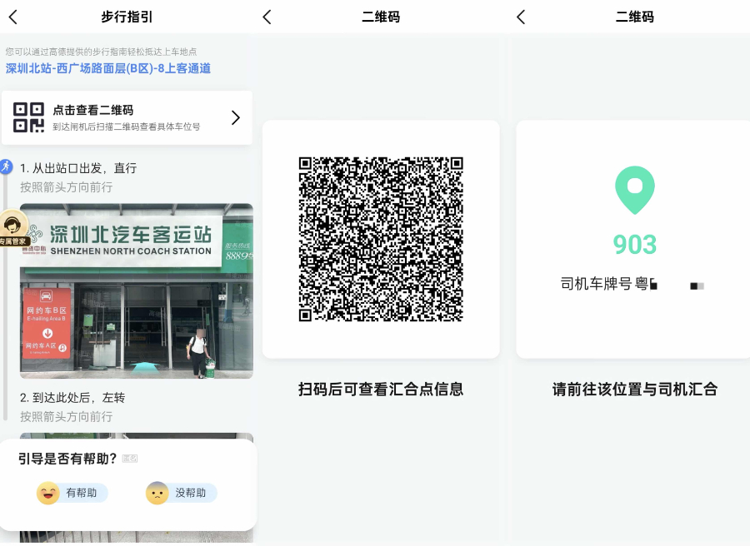Tap the 扫码后可查看汇合点信息 caption
Image resolution: width=750 pixels, height=546 pixels.
click(381, 389)
